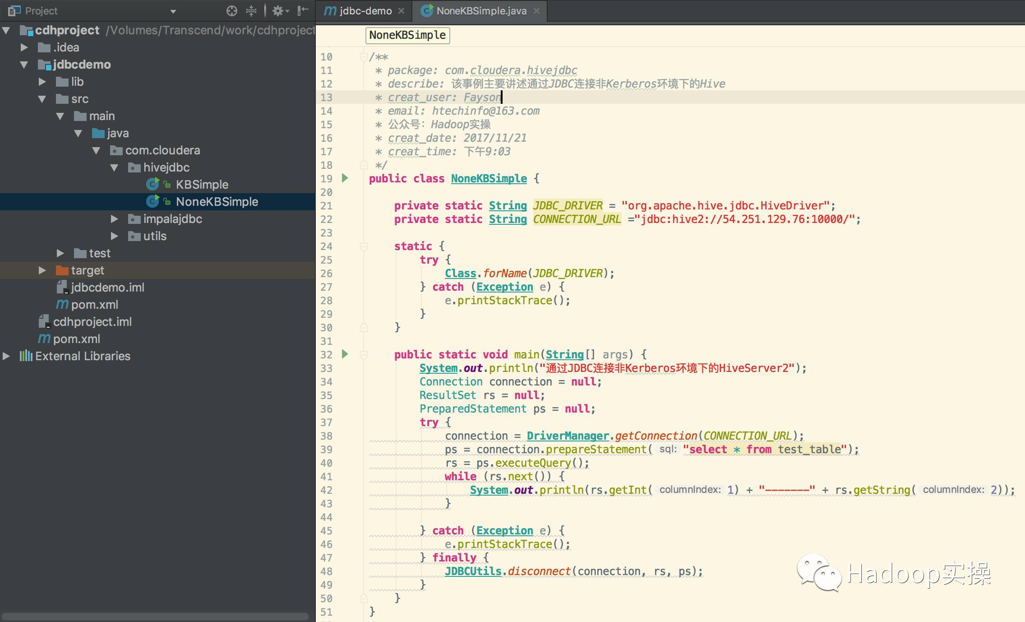Expand the impalajdbc package
The width and height of the screenshot is (1025, 622).
point(115,219)
